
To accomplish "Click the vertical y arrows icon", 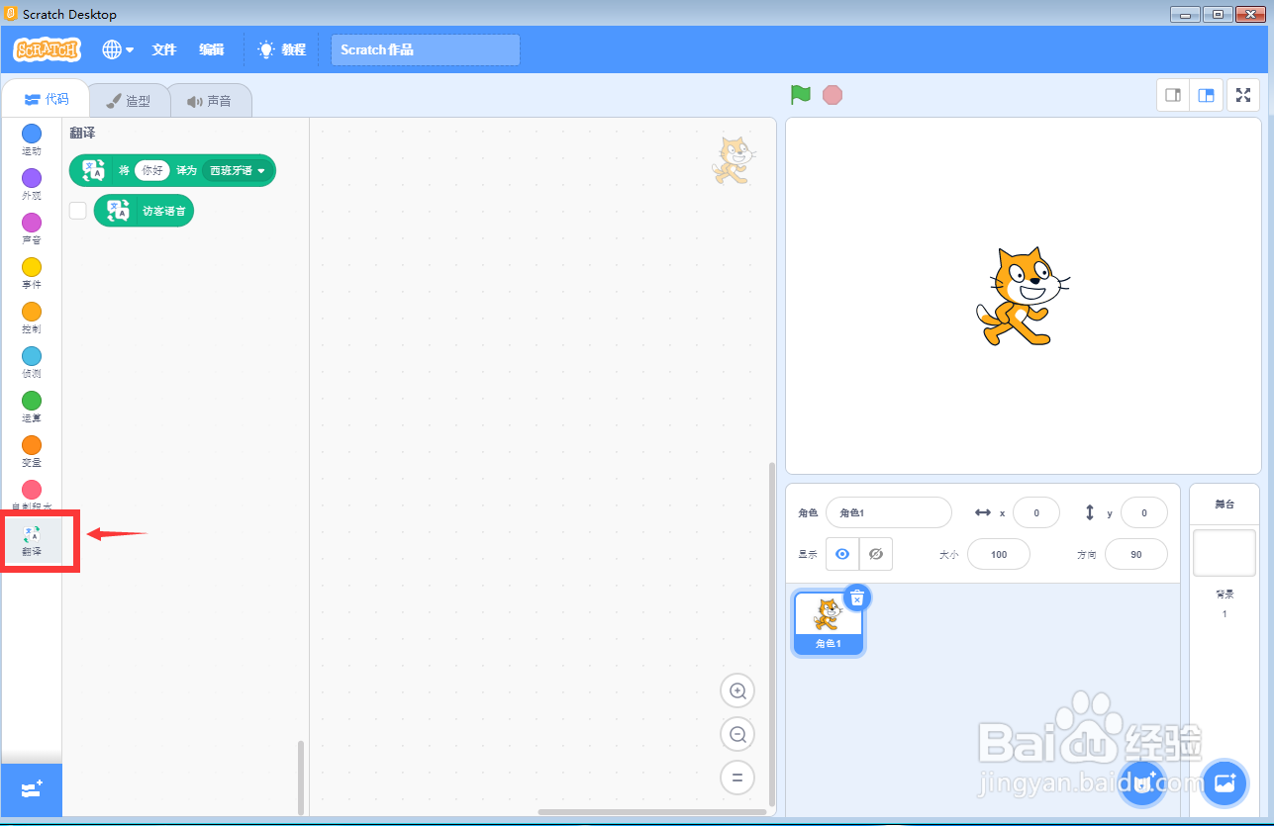I will point(1090,512).
